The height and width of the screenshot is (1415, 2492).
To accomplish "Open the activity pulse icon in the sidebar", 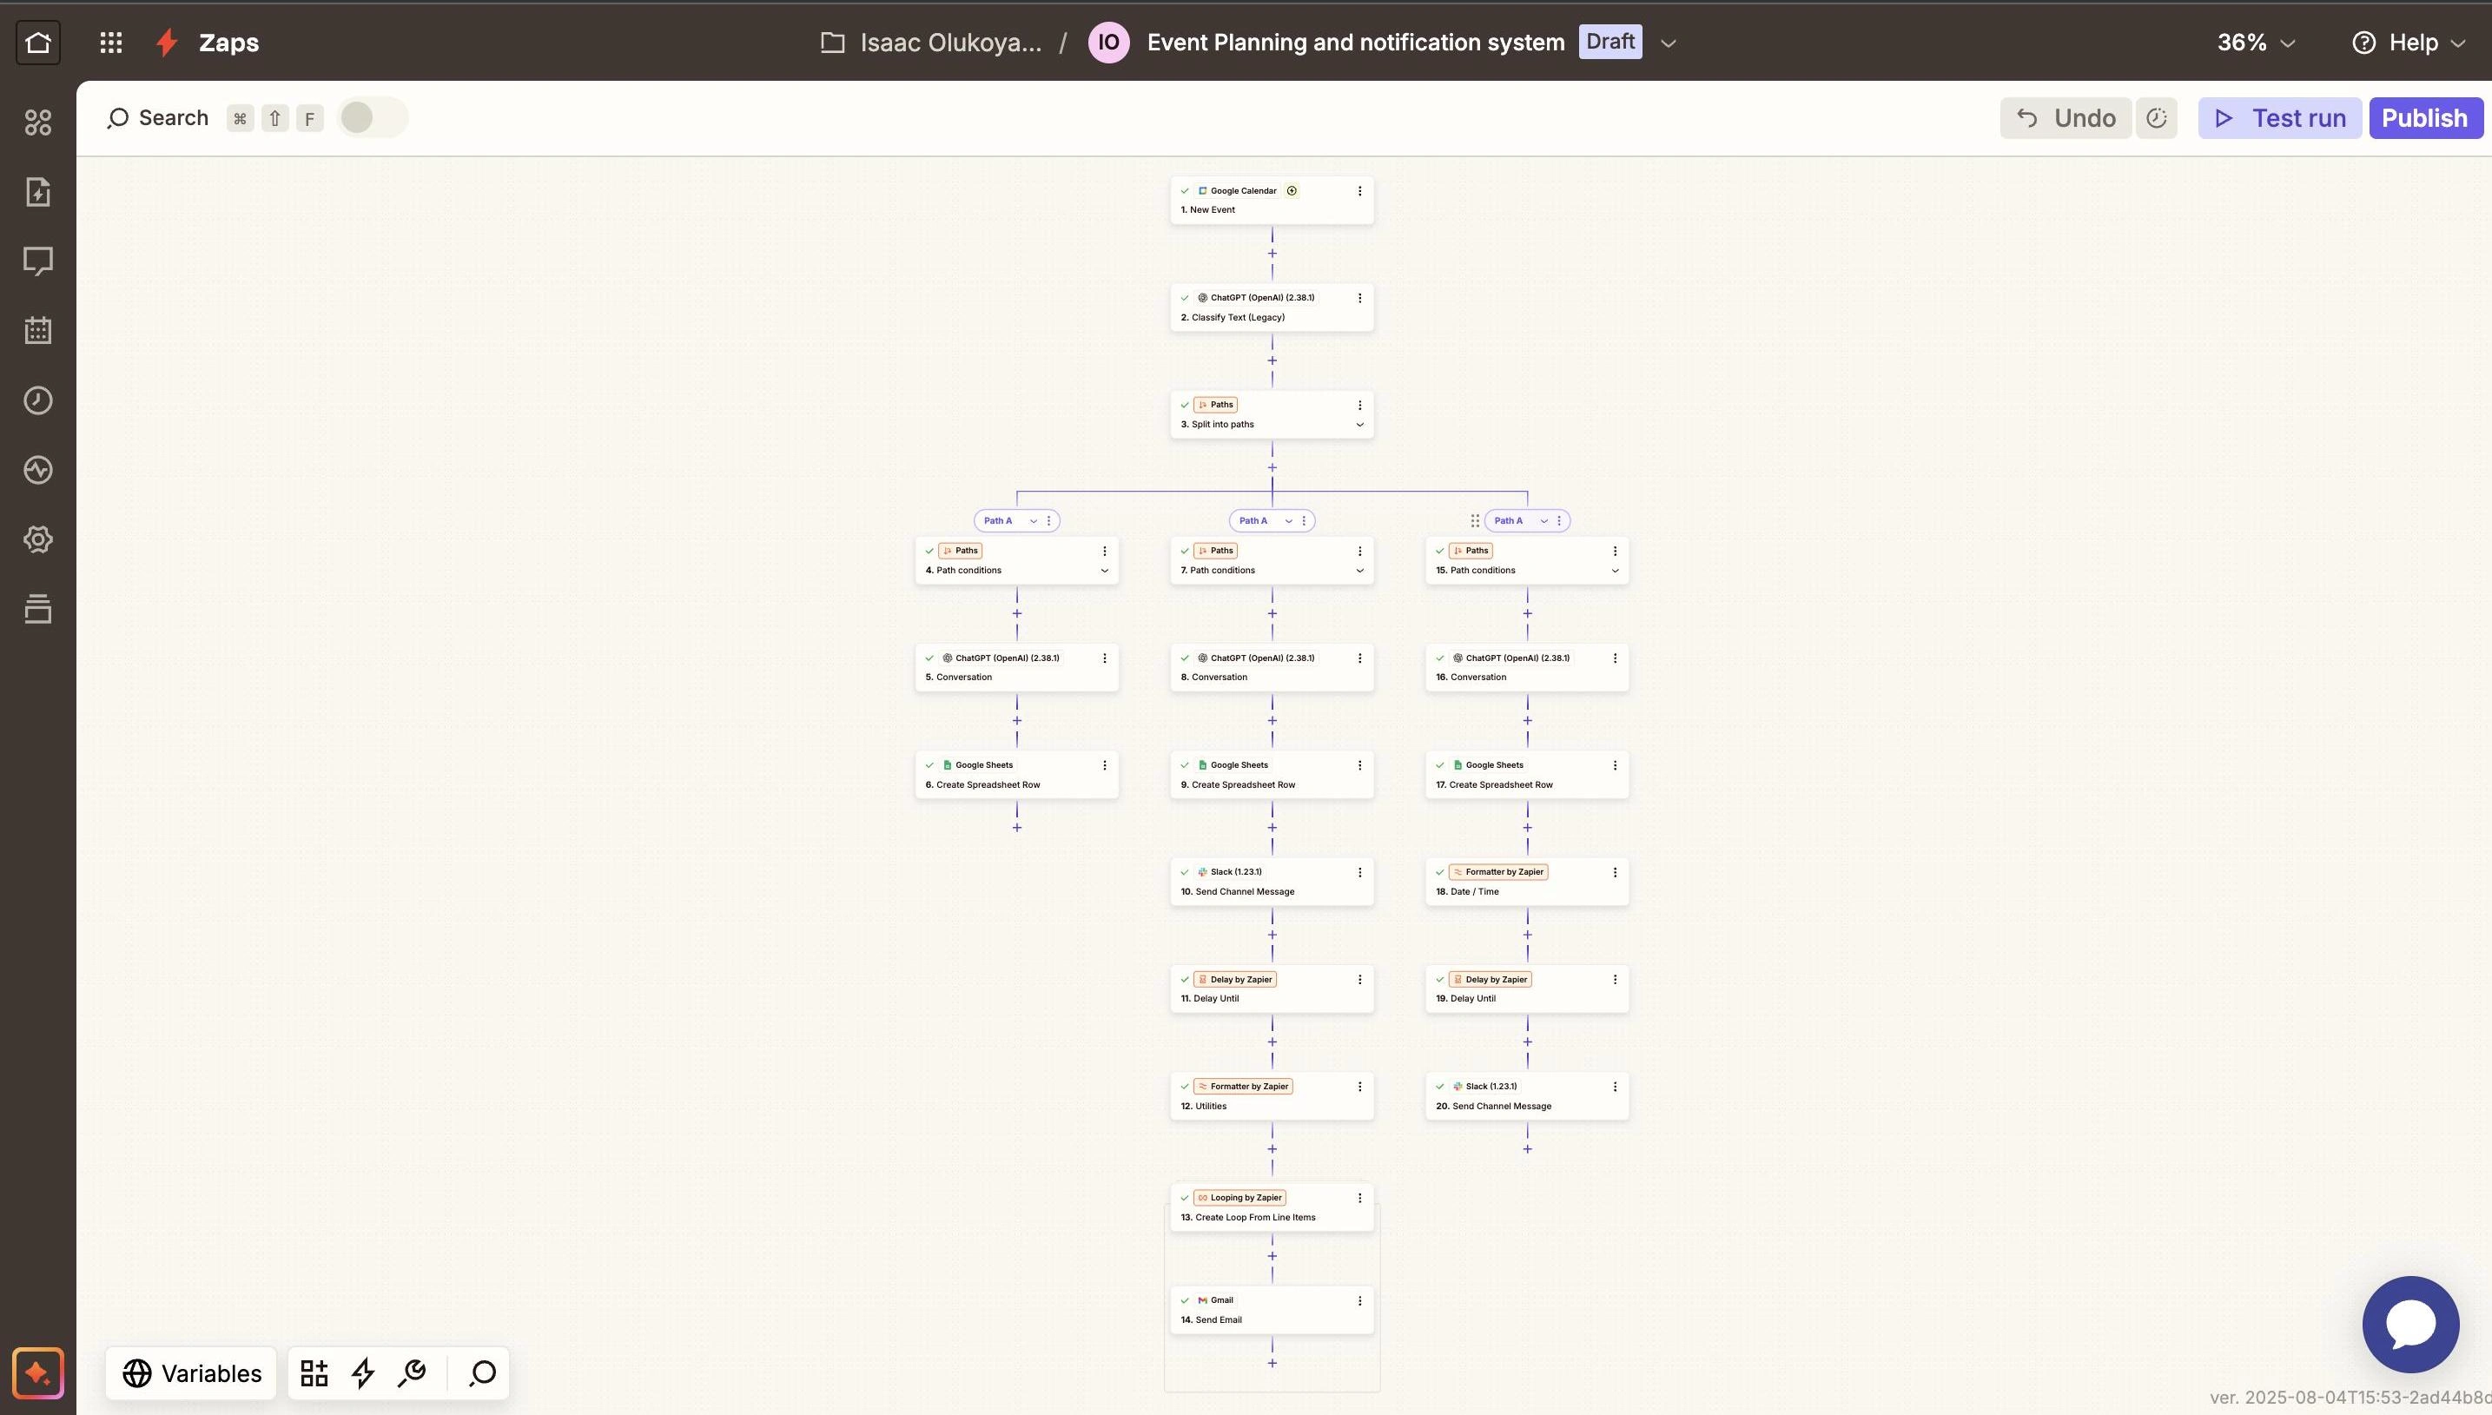I will [38, 471].
